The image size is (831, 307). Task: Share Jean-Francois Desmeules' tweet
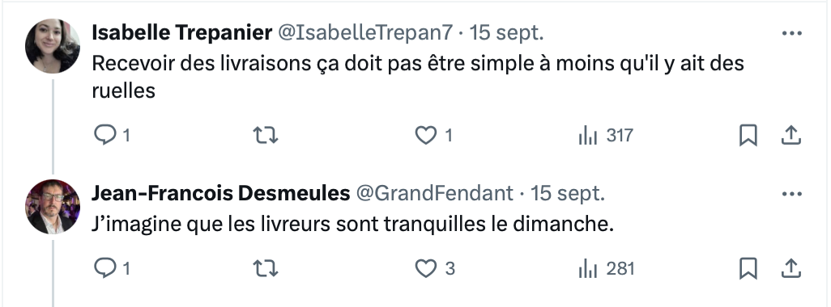(791, 268)
